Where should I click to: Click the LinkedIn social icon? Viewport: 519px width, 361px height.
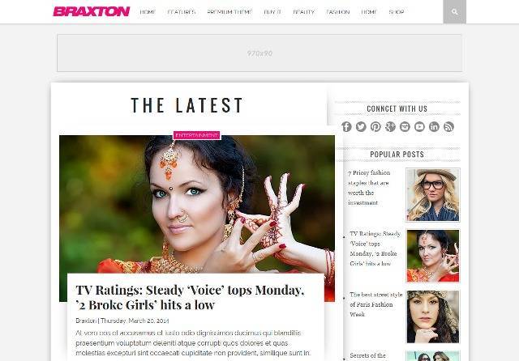click(x=434, y=127)
